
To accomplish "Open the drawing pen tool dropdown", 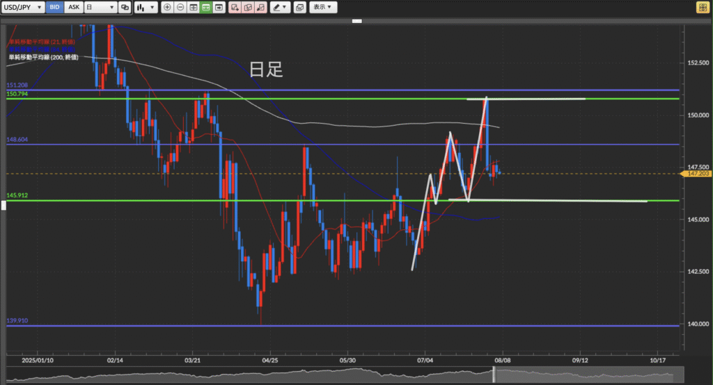I will 280,7.
